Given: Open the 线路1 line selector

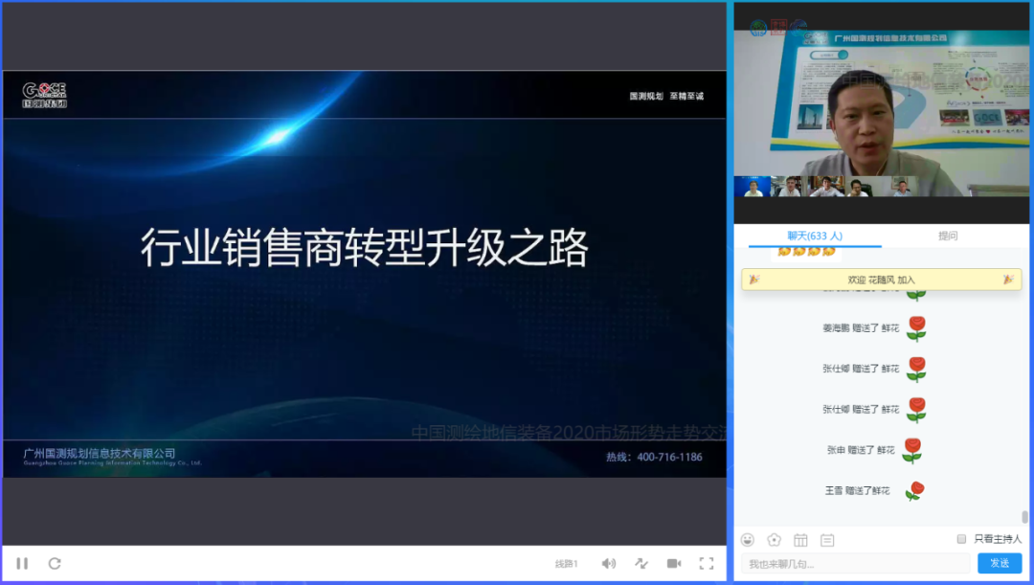Looking at the screenshot, I should click(567, 563).
